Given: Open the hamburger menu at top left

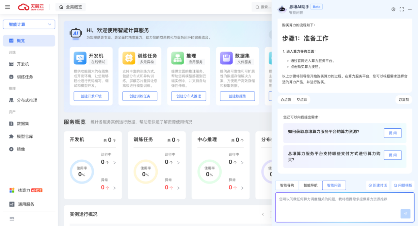Looking at the screenshot, I should pyautogui.click(x=8, y=7).
